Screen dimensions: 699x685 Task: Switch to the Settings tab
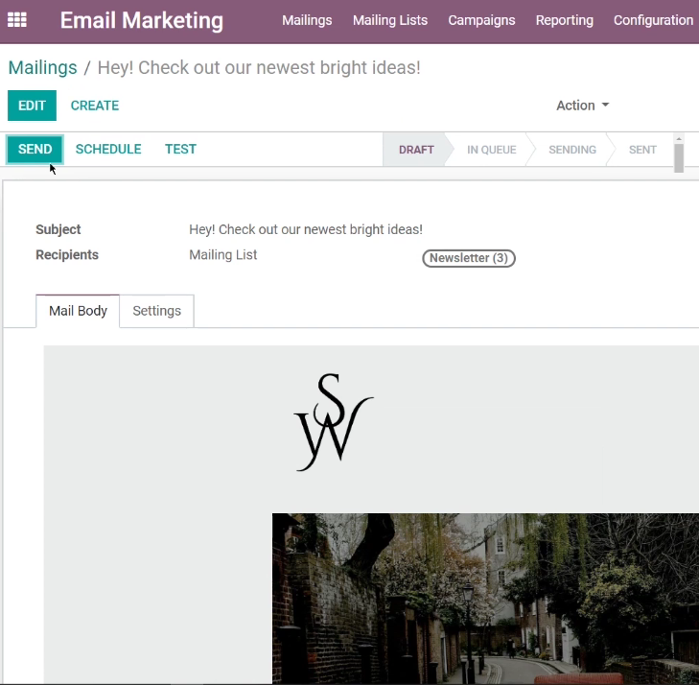tap(157, 311)
